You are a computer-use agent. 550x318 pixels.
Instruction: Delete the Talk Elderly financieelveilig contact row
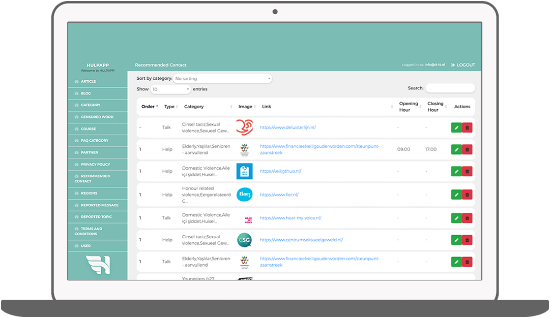(467, 262)
